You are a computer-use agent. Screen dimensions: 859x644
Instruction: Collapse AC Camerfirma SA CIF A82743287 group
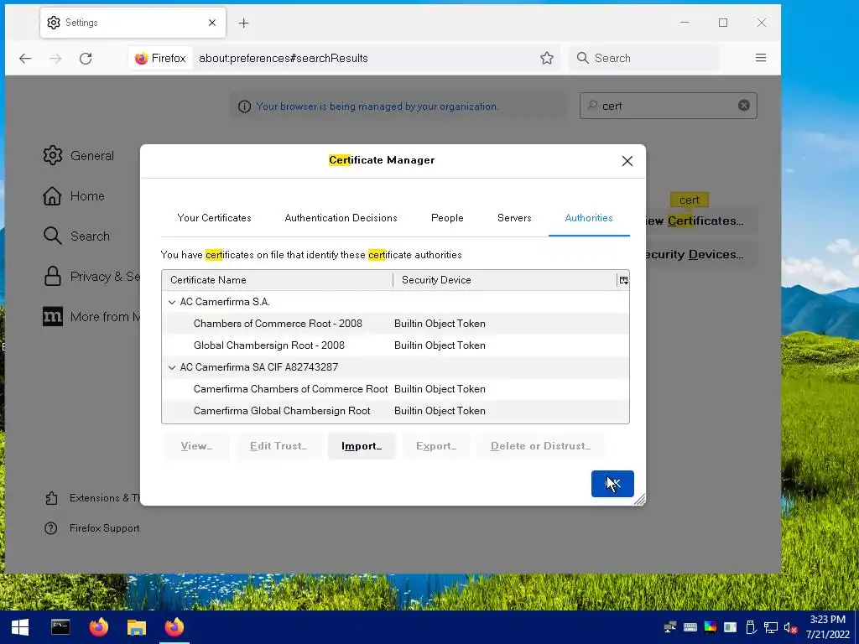[172, 367]
